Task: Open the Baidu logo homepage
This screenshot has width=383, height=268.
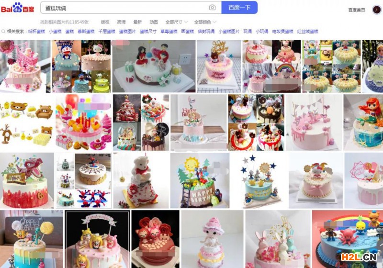Action: point(18,8)
